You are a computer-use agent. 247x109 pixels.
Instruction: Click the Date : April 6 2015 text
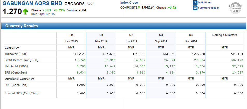click(x=43, y=14)
